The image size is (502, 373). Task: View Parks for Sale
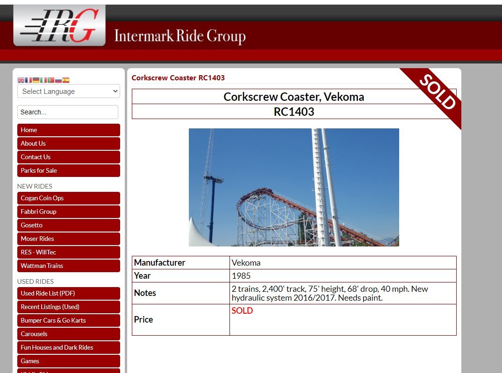69,171
